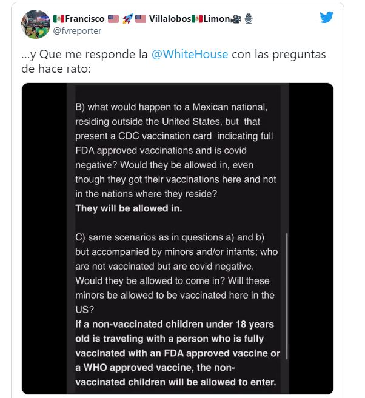Click the US flag before Villalobos
Screen dimensions: 365x398
pyautogui.click(x=141, y=19)
